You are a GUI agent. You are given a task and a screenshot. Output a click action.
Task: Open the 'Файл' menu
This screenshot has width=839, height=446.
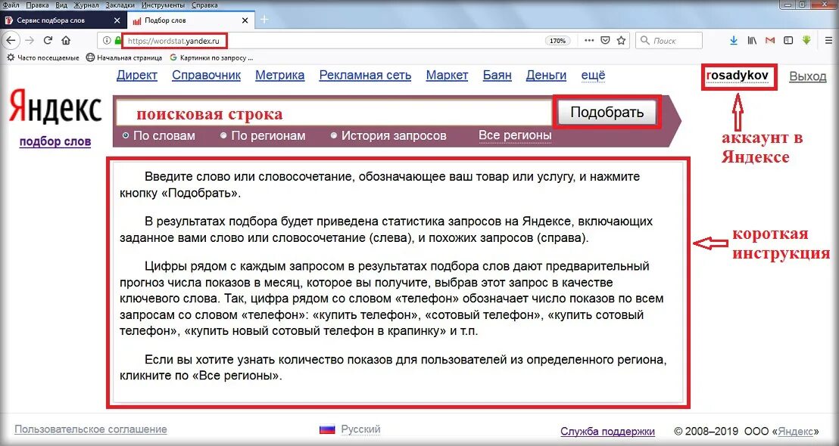pos(11,5)
